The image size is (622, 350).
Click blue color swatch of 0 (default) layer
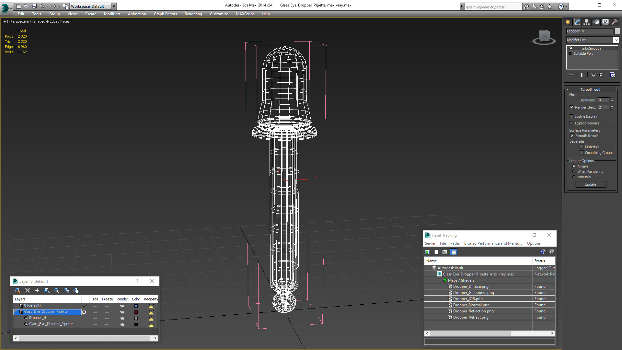click(x=136, y=306)
